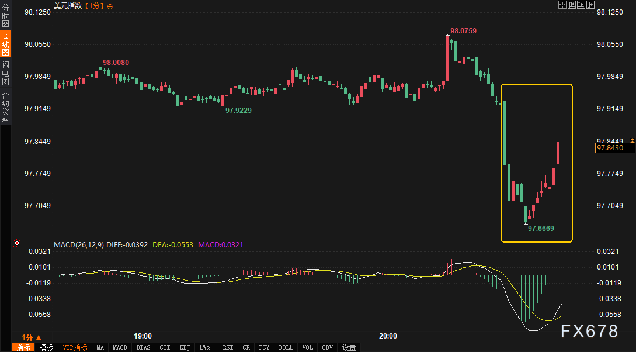Open the VIP指标 indicators tab
Viewport: 636px width, 352px height.
(x=75, y=347)
